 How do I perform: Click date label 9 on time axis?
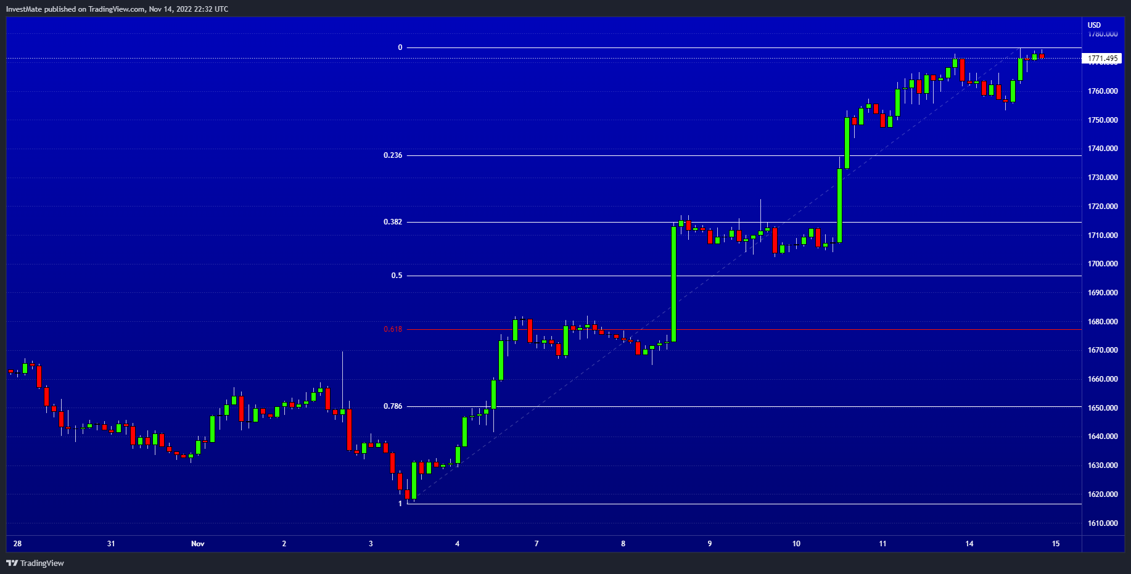click(710, 544)
